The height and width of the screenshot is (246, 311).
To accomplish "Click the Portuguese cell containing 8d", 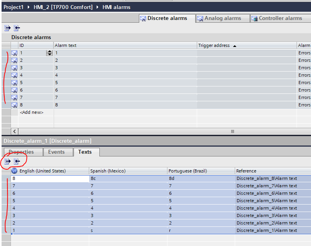I will point(201,178).
